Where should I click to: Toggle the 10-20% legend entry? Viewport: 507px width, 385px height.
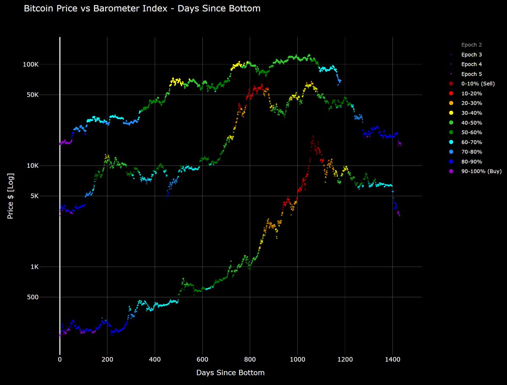coord(466,93)
